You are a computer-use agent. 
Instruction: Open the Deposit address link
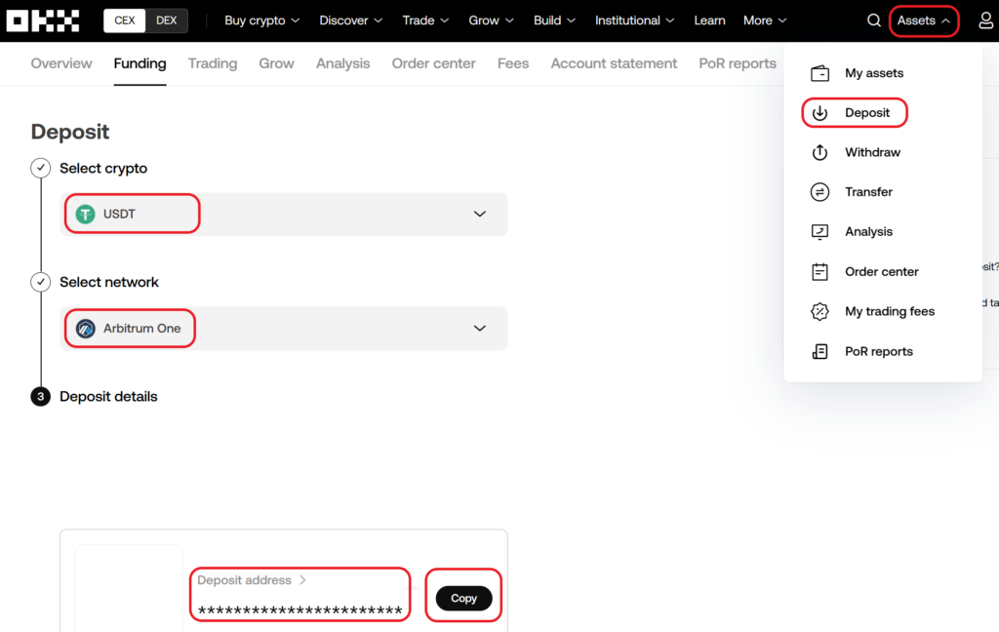coord(252,580)
